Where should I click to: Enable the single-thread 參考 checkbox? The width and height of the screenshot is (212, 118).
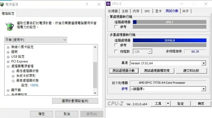[x=116, y=27]
